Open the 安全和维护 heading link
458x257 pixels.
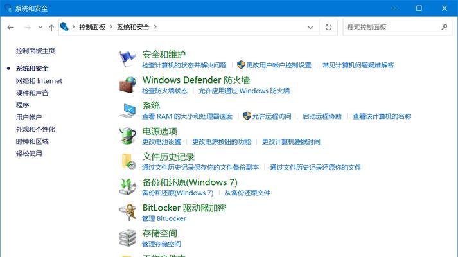tap(164, 55)
